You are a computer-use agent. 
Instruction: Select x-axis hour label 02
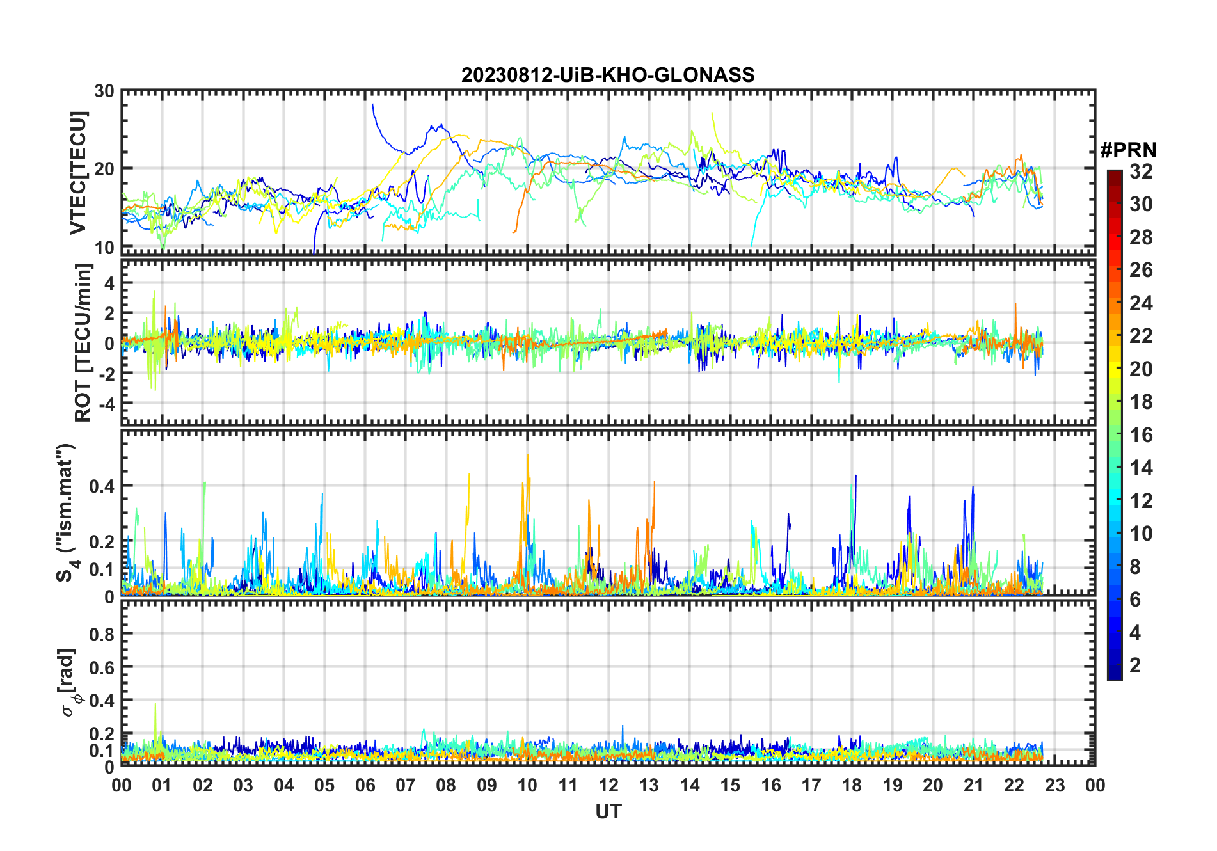point(203,786)
